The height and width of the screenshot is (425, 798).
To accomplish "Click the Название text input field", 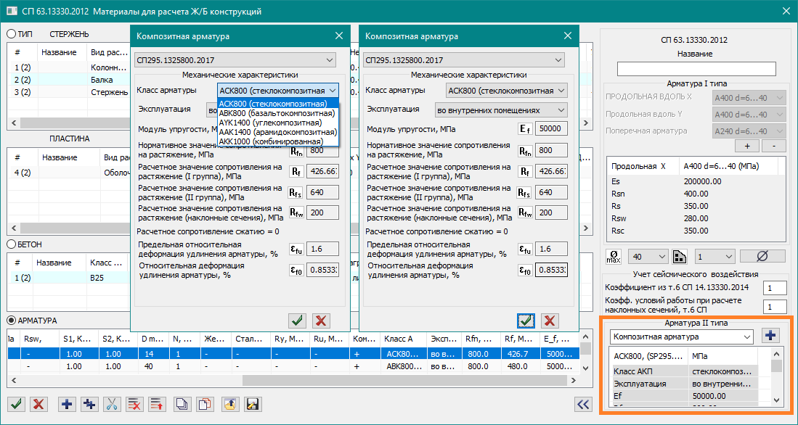I will (696, 69).
